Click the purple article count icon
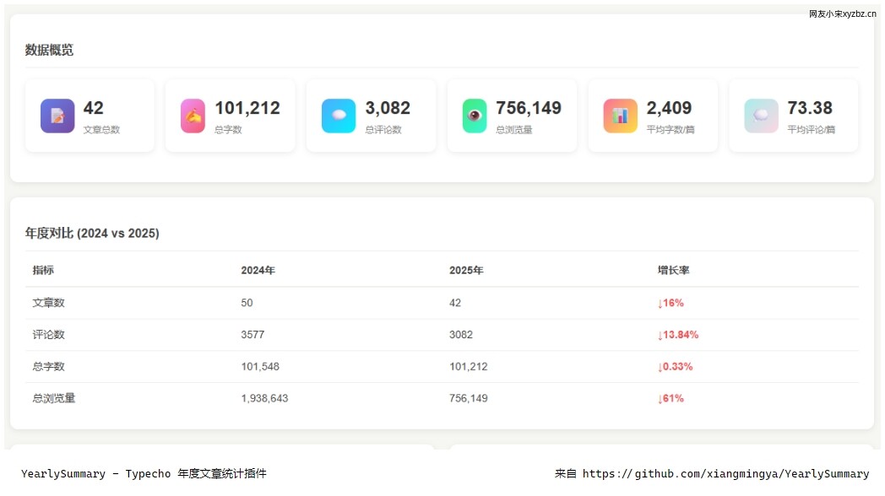Screen dimensions: 885x496 pyautogui.click(x=57, y=116)
